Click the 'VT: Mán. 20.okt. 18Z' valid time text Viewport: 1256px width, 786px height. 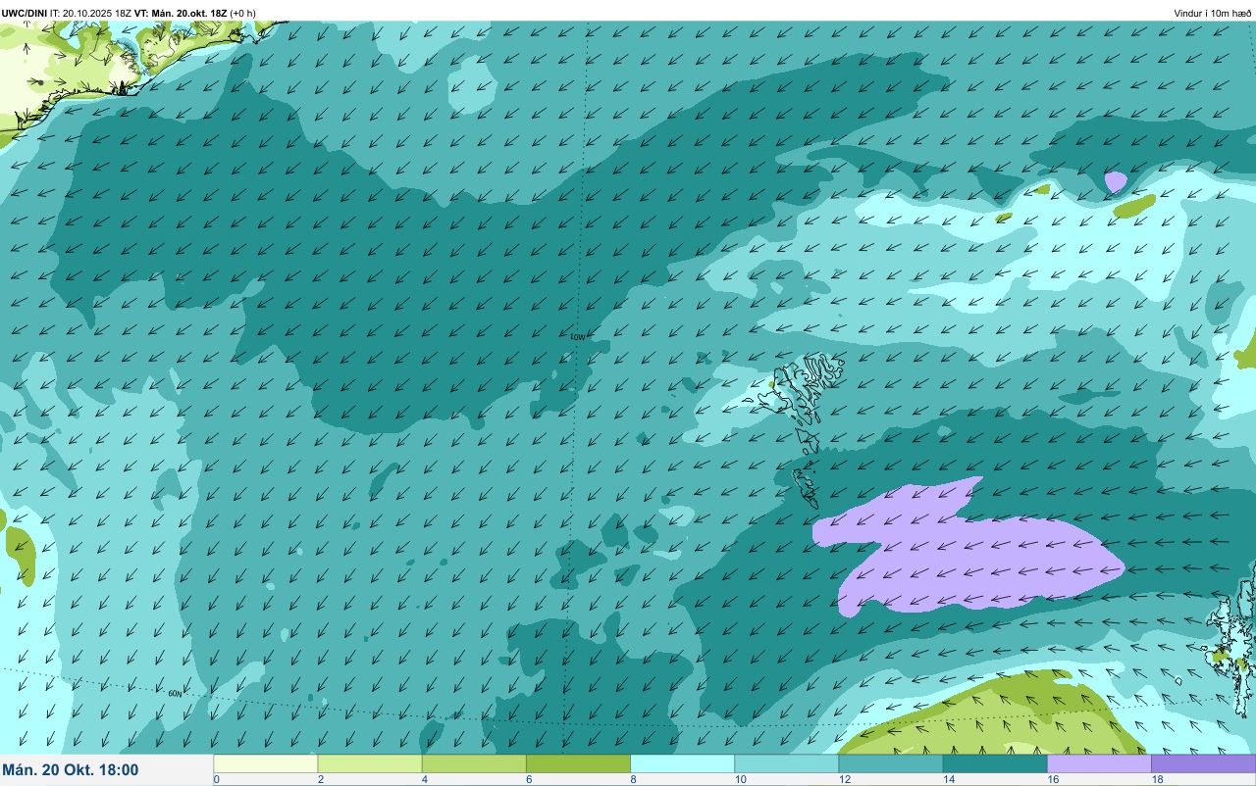point(181,13)
